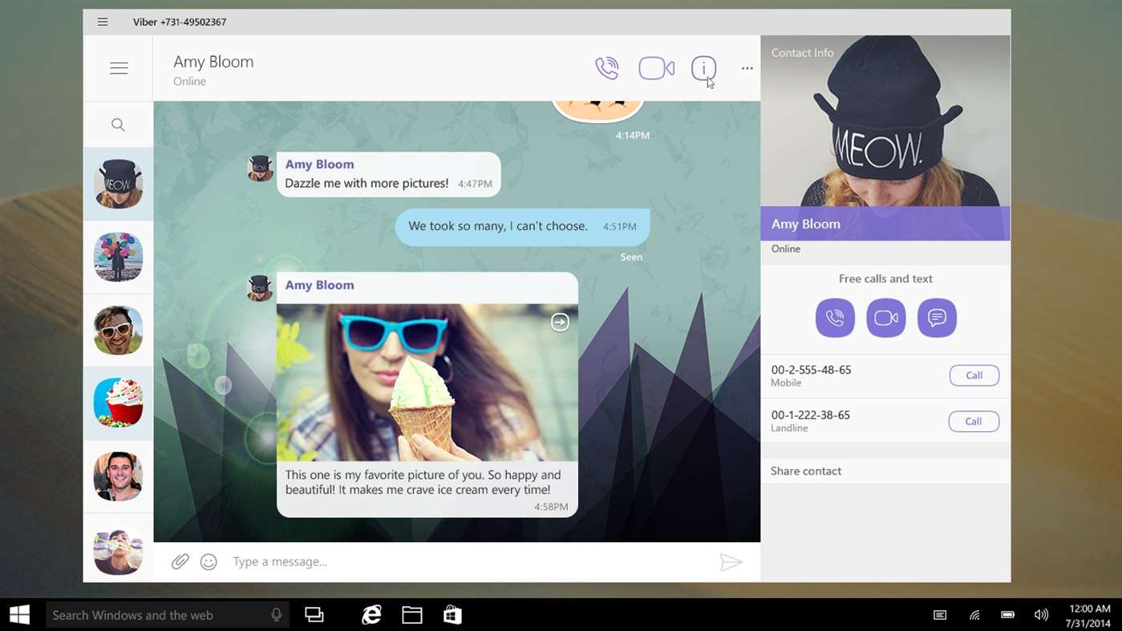Screen dimensions: 1122x631
Task: Call the mobile number 00-2-555-48-65
Action: 974,375
